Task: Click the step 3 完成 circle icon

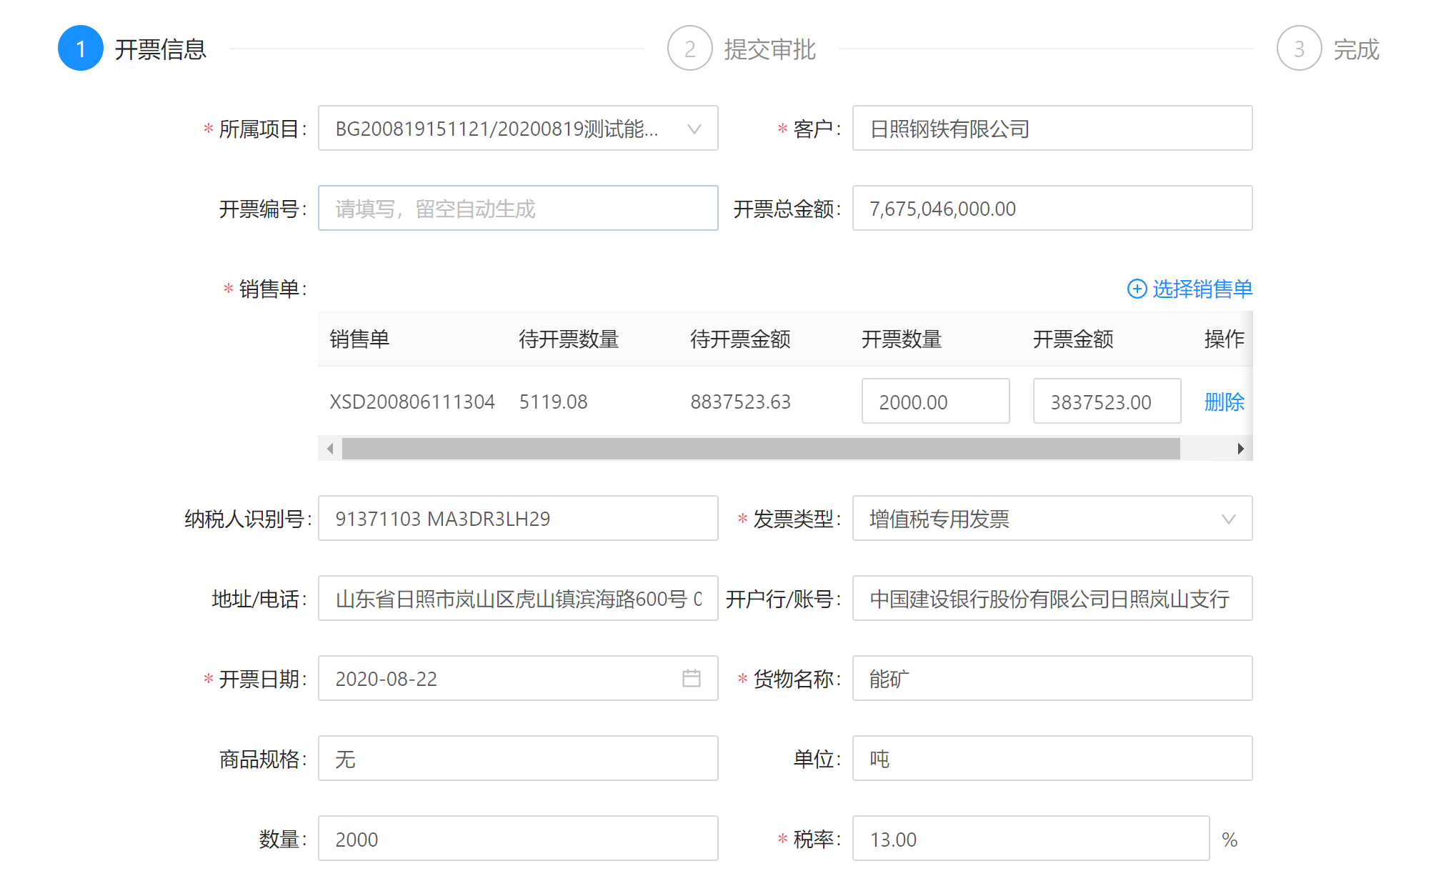Action: tap(1299, 49)
